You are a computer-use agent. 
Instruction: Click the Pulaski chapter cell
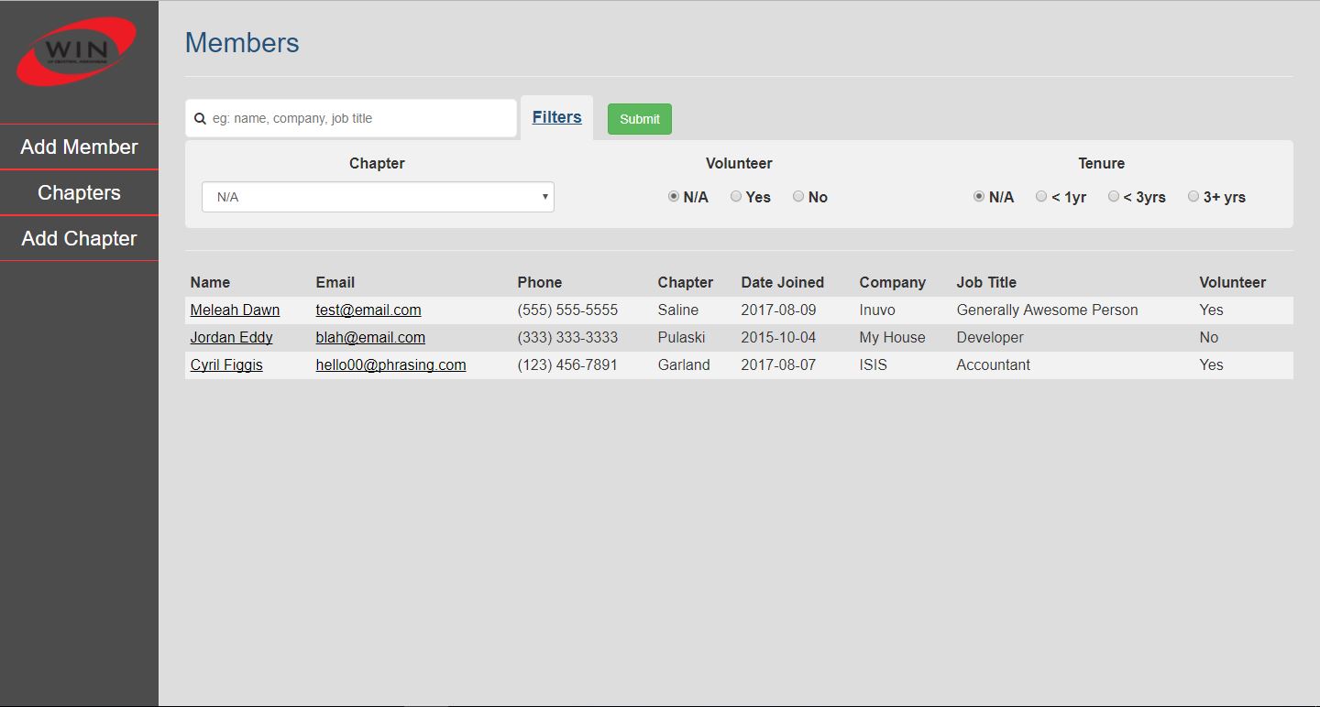pyautogui.click(x=681, y=337)
